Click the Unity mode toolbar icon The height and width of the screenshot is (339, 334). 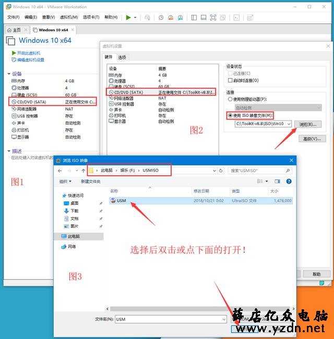(223, 18)
